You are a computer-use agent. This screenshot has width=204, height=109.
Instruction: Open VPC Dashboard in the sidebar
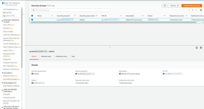point(9,9)
